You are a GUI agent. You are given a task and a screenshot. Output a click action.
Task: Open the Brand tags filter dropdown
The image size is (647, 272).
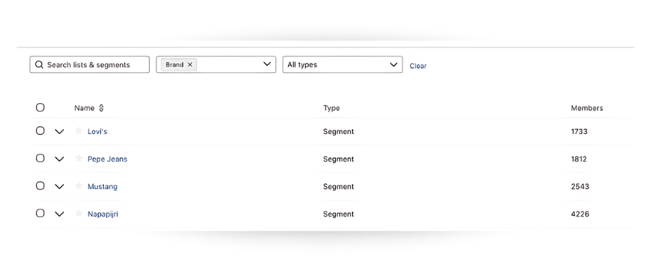click(x=267, y=65)
